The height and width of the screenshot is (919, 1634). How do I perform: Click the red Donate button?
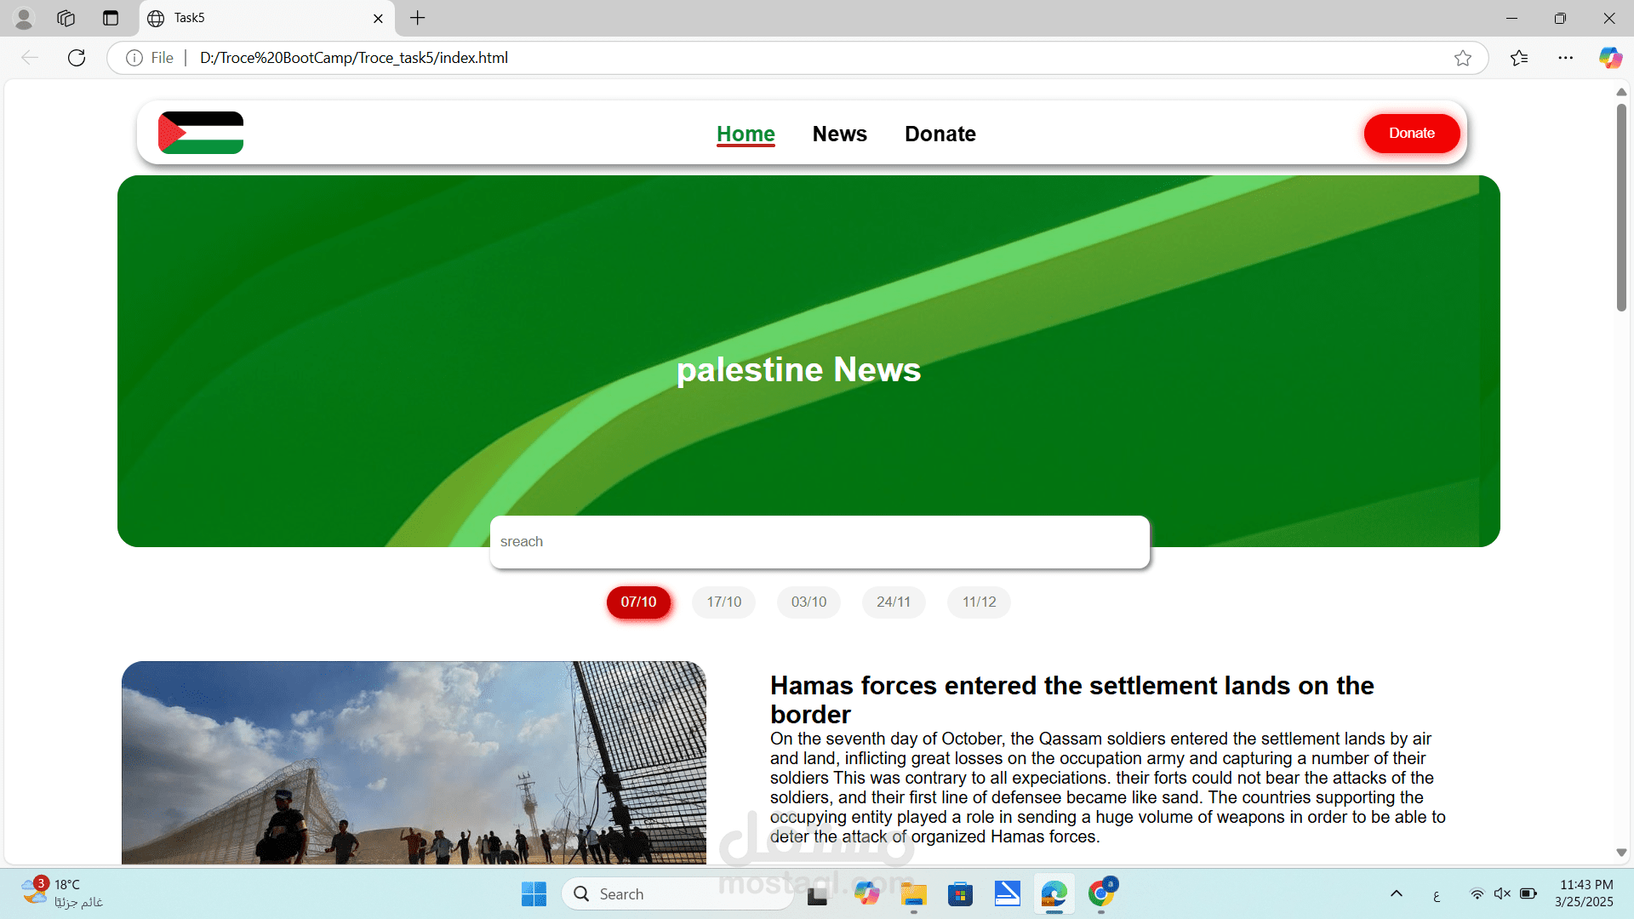(1412, 133)
